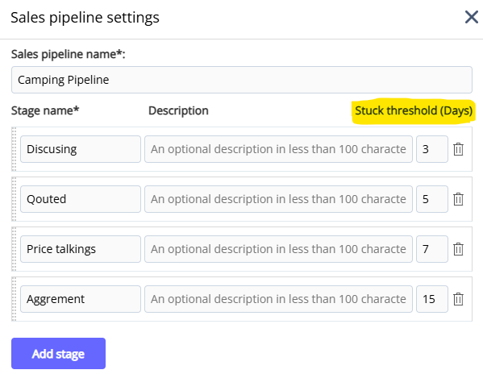Click stuck threshold field showing 7
483x374 pixels.
(x=432, y=249)
